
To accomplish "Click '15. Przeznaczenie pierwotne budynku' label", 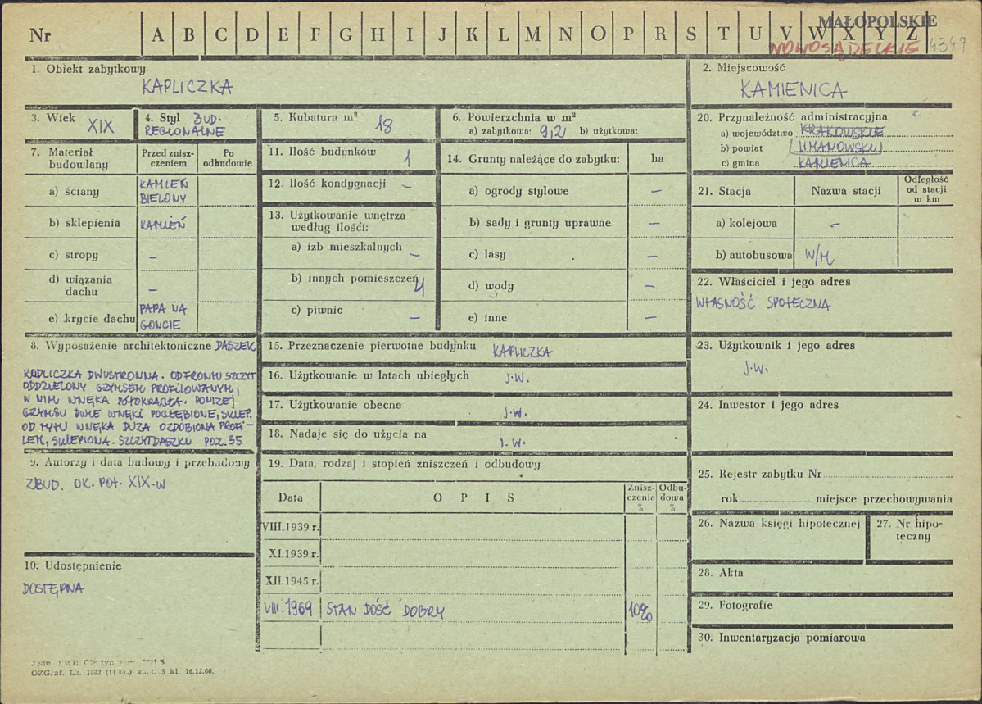I will coord(372,346).
